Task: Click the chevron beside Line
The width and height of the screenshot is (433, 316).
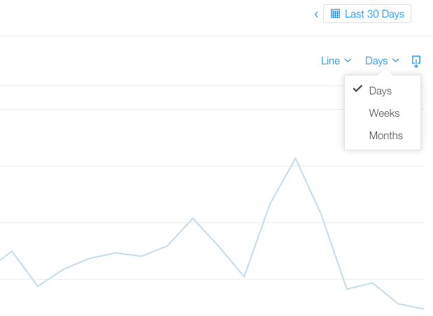Action: (348, 60)
